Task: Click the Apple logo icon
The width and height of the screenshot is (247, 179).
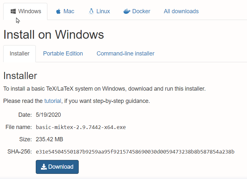Action: click(x=58, y=11)
